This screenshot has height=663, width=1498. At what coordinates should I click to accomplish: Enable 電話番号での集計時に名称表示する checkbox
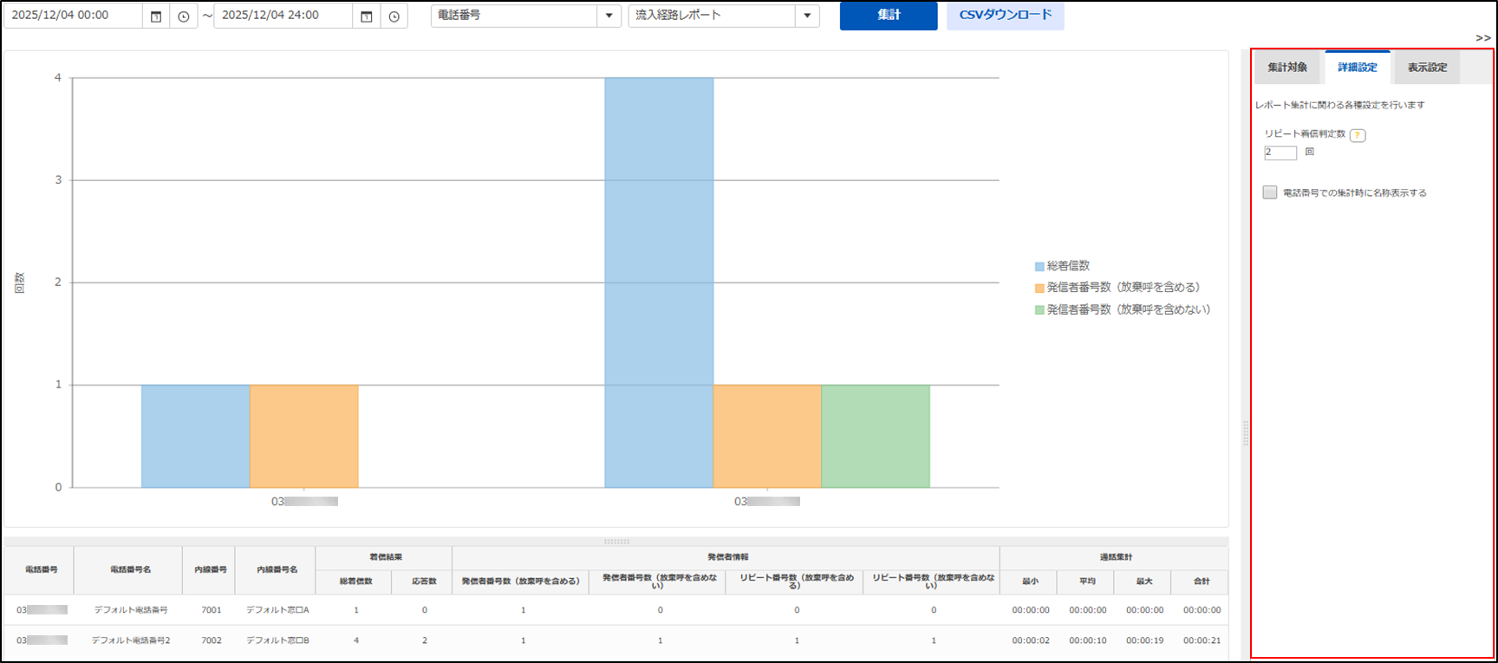tap(1270, 192)
